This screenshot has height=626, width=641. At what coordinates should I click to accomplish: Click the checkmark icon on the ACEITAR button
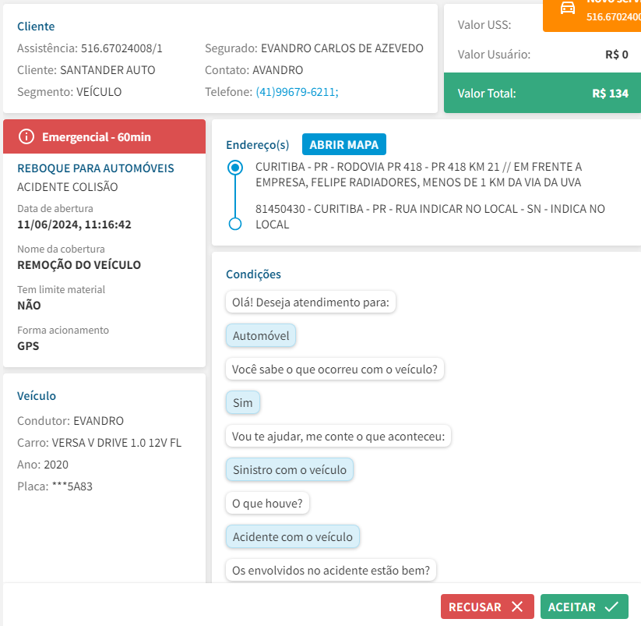611,607
